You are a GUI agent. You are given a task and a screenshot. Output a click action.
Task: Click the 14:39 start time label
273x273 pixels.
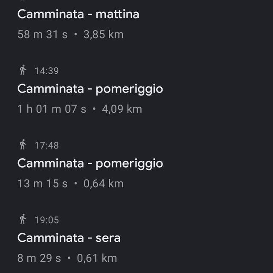46,71
